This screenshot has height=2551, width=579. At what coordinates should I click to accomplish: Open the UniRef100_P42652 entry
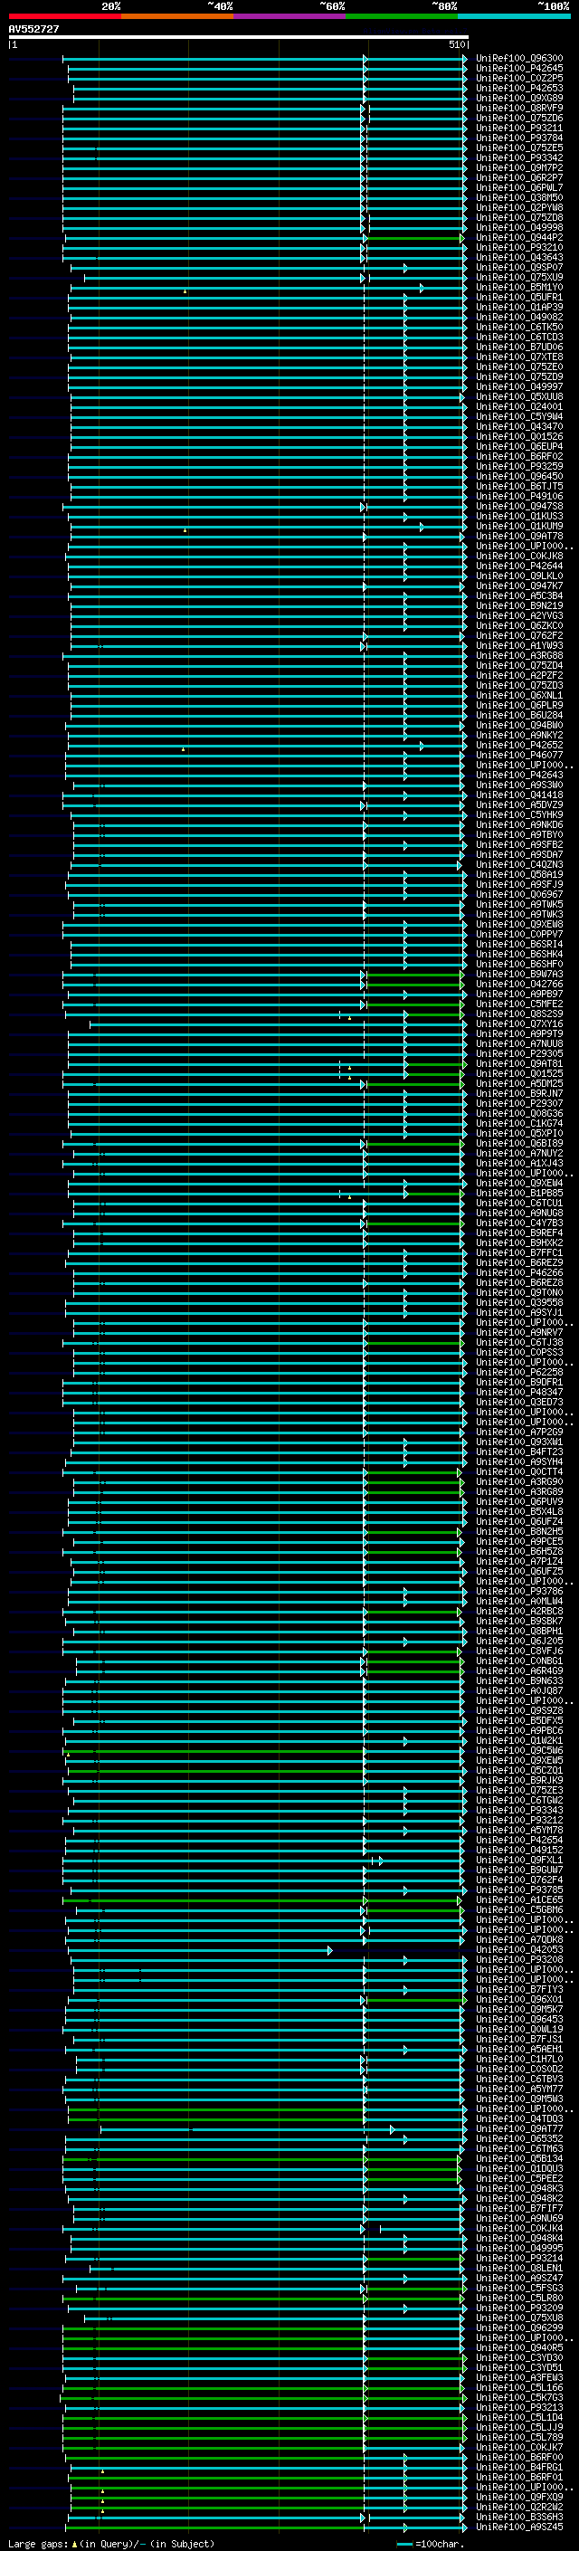point(518,745)
